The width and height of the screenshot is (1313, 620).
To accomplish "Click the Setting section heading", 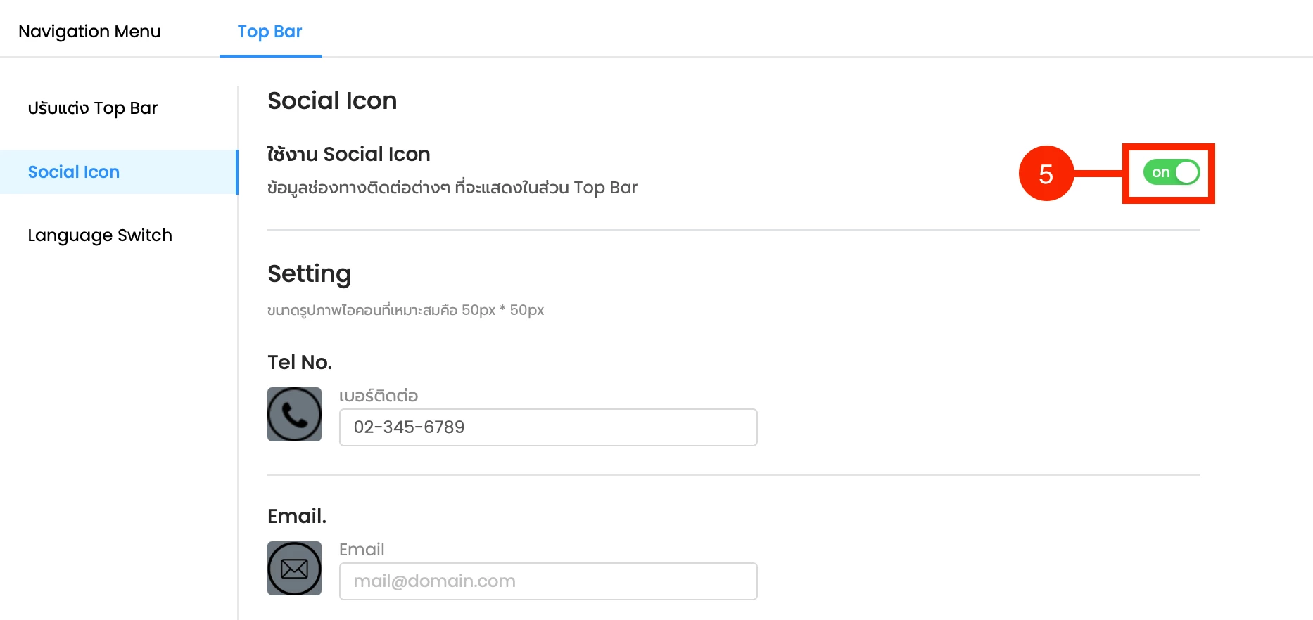I will click(309, 274).
